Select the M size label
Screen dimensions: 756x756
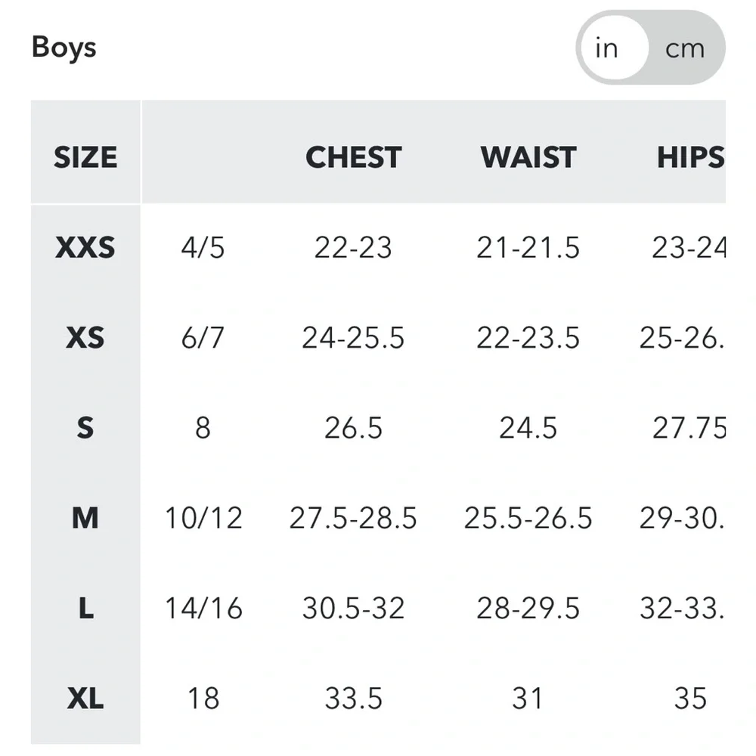[x=85, y=519]
